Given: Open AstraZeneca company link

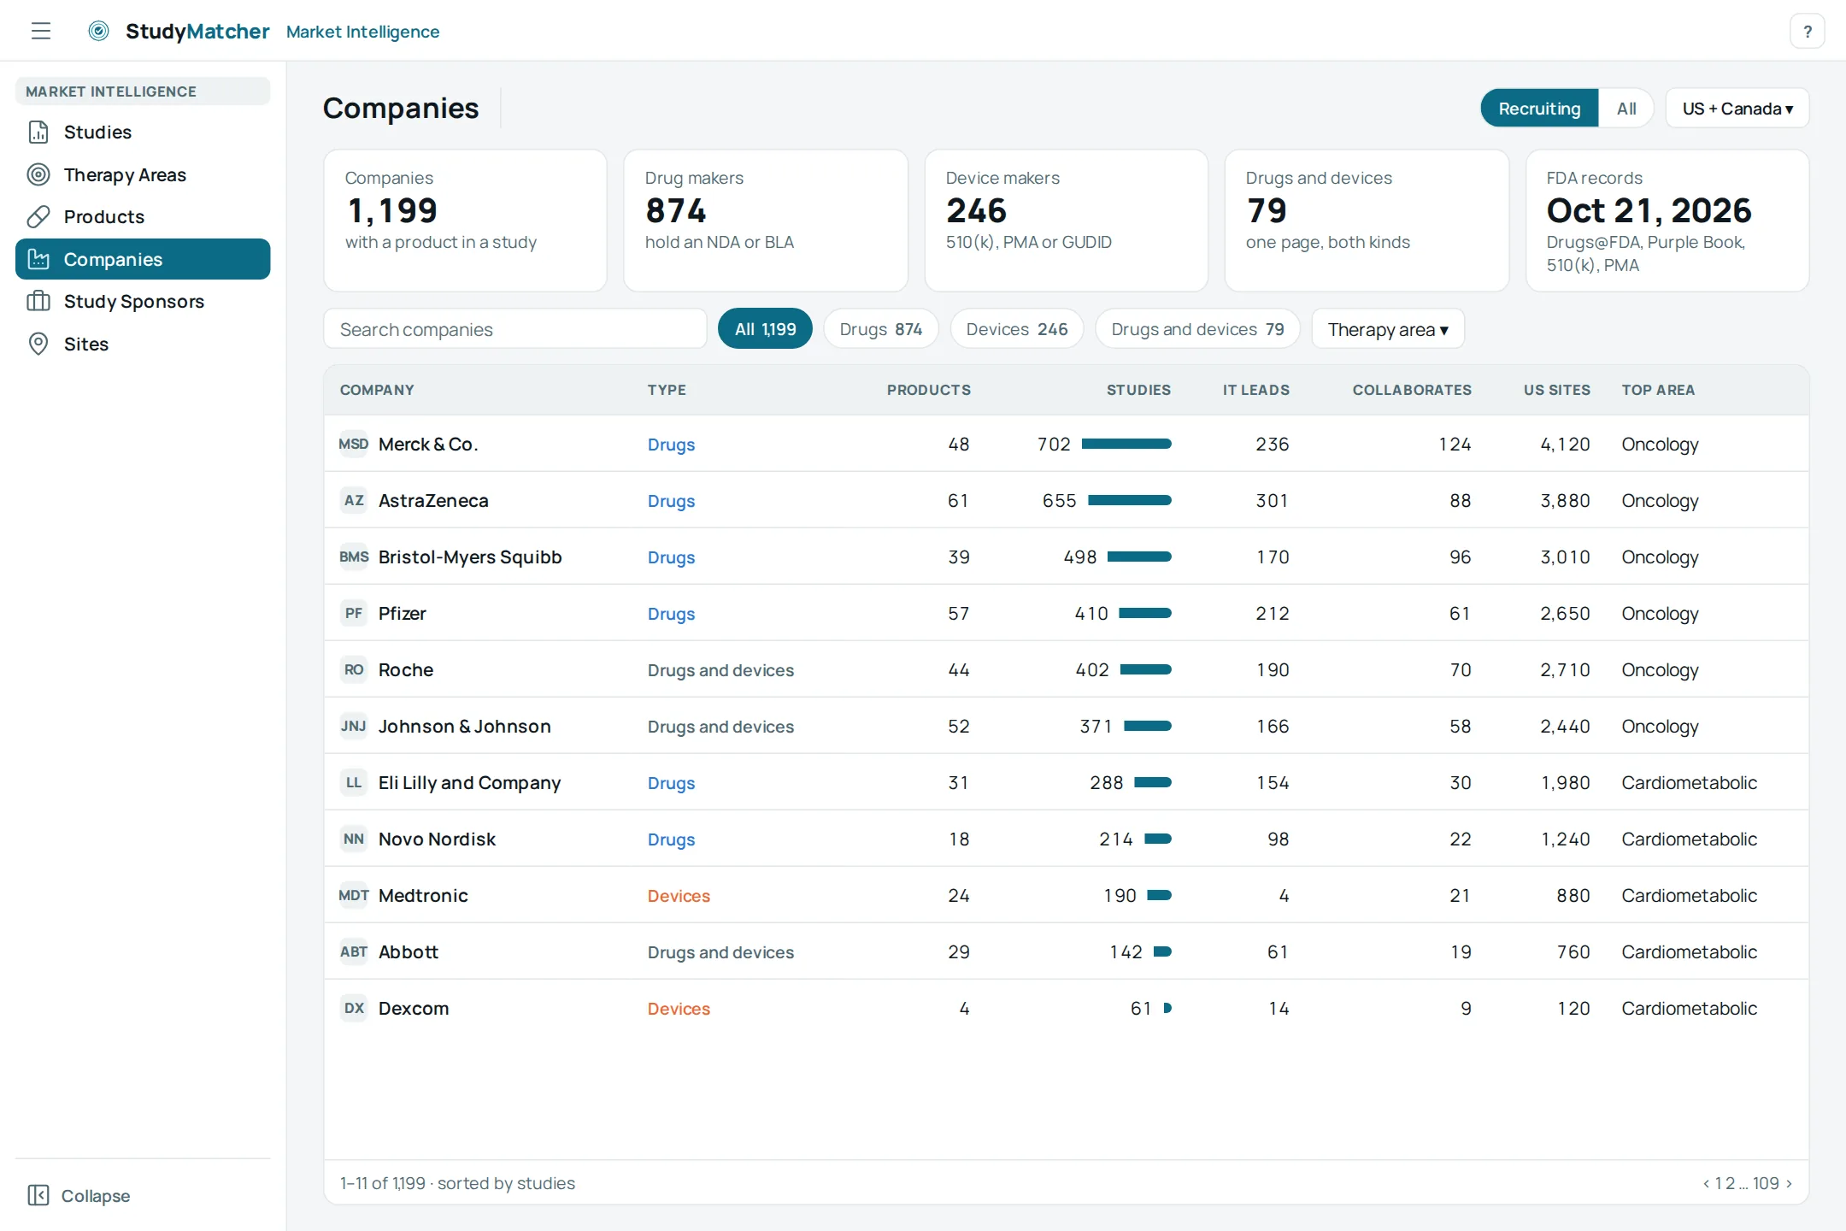Looking at the screenshot, I should coord(433,500).
